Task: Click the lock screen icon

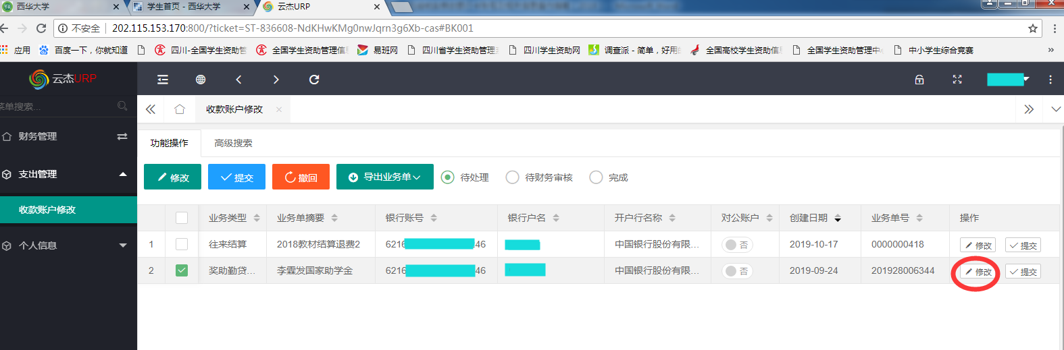Action: click(919, 80)
